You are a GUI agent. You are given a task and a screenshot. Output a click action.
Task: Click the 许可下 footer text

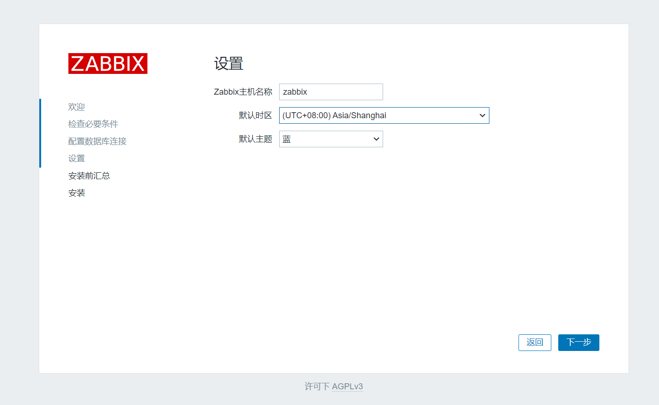tap(317, 387)
